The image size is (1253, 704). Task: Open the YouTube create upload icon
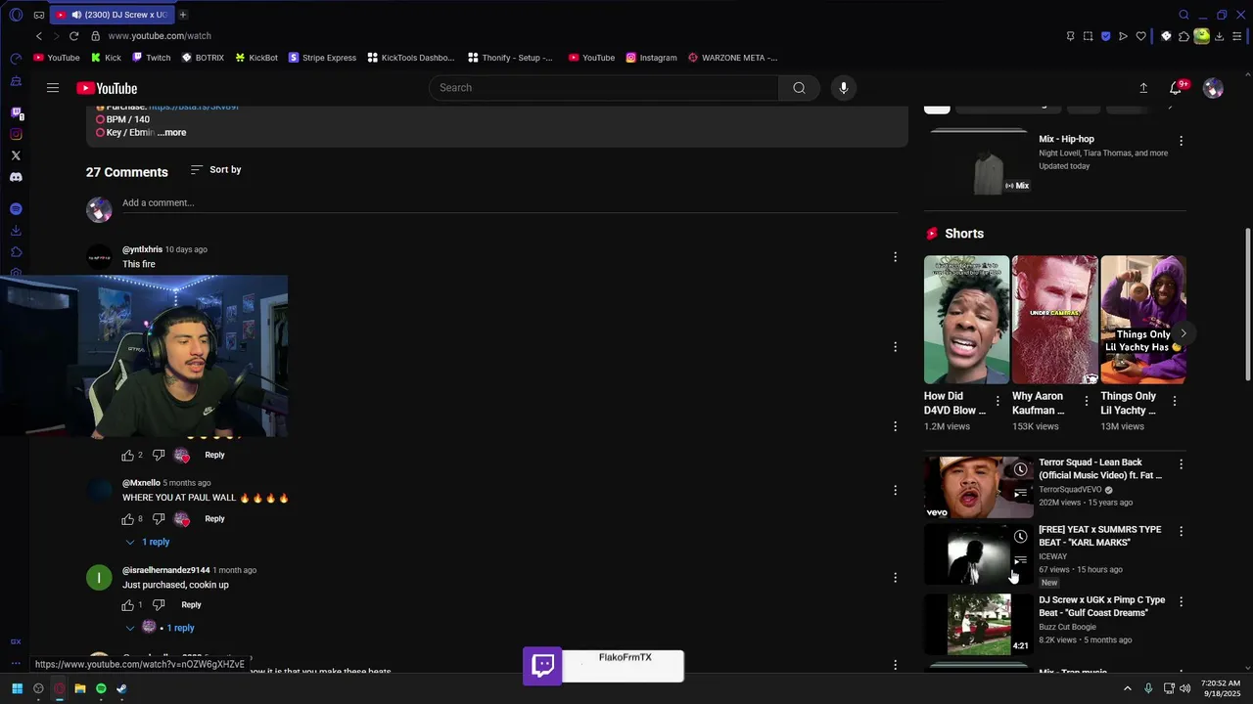tap(1143, 88)
